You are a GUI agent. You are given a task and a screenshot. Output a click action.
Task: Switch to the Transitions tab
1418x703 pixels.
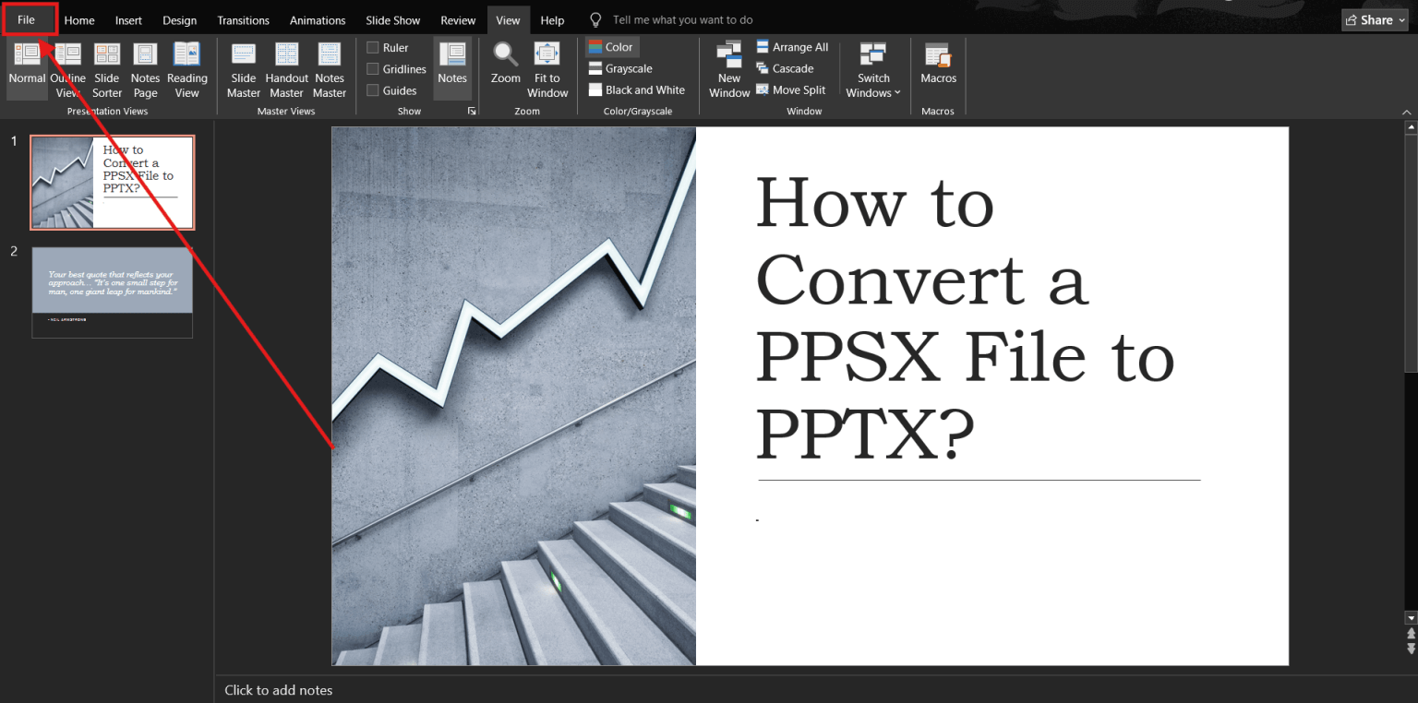coord(243,20)
